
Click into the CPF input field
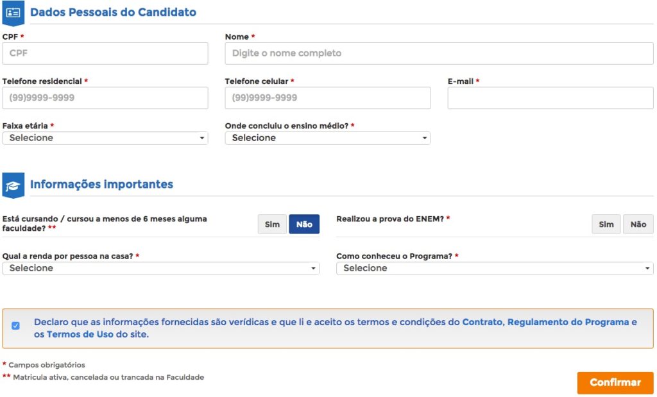pyautogui.click(x=105, y=53)
